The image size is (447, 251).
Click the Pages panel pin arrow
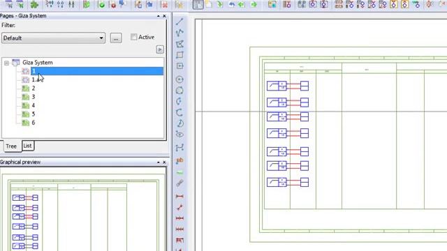pyautogui.click(x=159, y=16)
